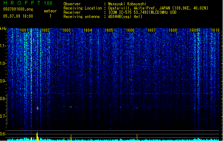Image resolution: width=223 pixels, height=141 pixels.
Task: Click the 1.1 kHz axis label
Action: click(x=3, y=46)
